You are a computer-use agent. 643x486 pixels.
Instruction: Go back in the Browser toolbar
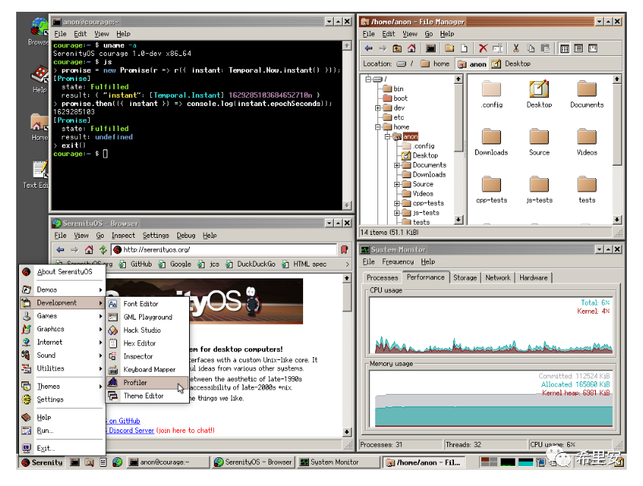click(x=60, y=250)
